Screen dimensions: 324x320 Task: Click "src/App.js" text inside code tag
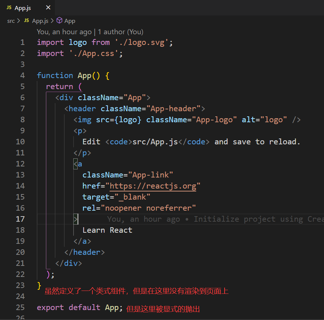[x=155, y=142]
